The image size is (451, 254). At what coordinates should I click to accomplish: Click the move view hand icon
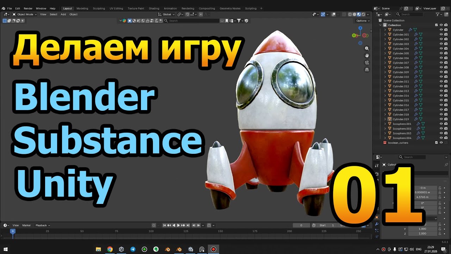(x=367, y=55)
